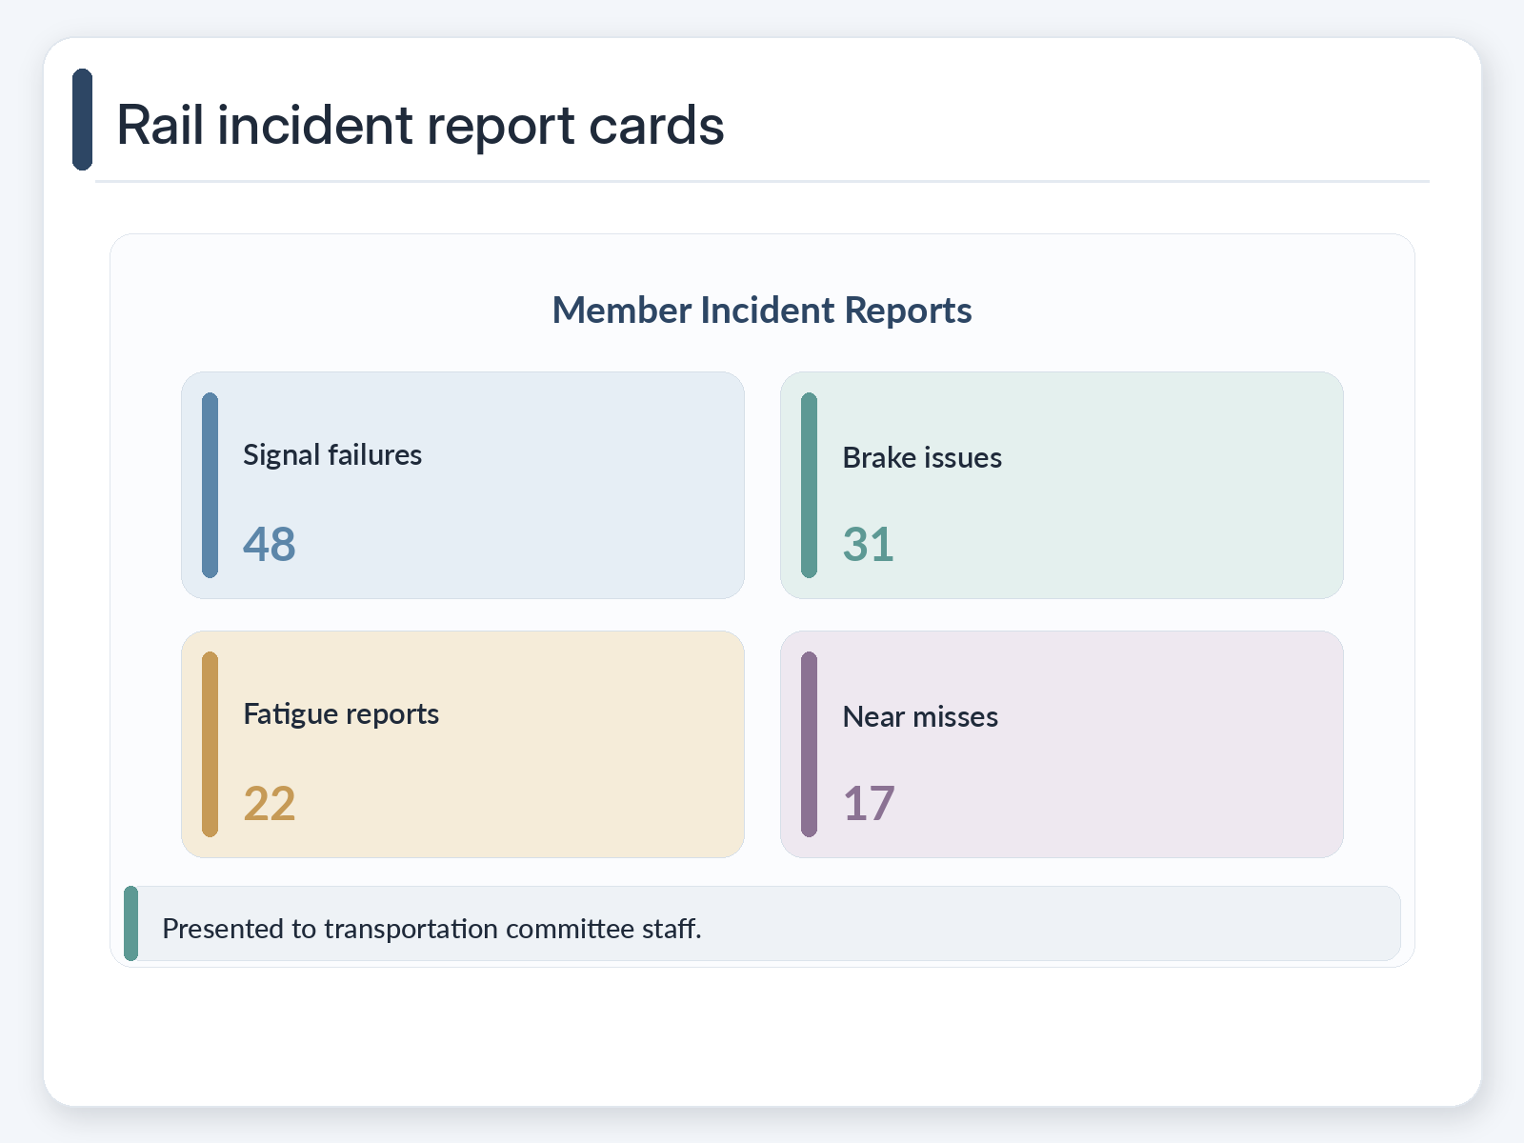Click the blue accent bar on Signal failures
The width and height of the screenshot is (1524, 1143).
pos(211,486)
